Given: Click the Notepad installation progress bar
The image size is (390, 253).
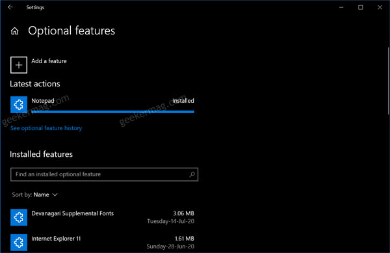Looking at the screenshot, I should click(112, 112).
